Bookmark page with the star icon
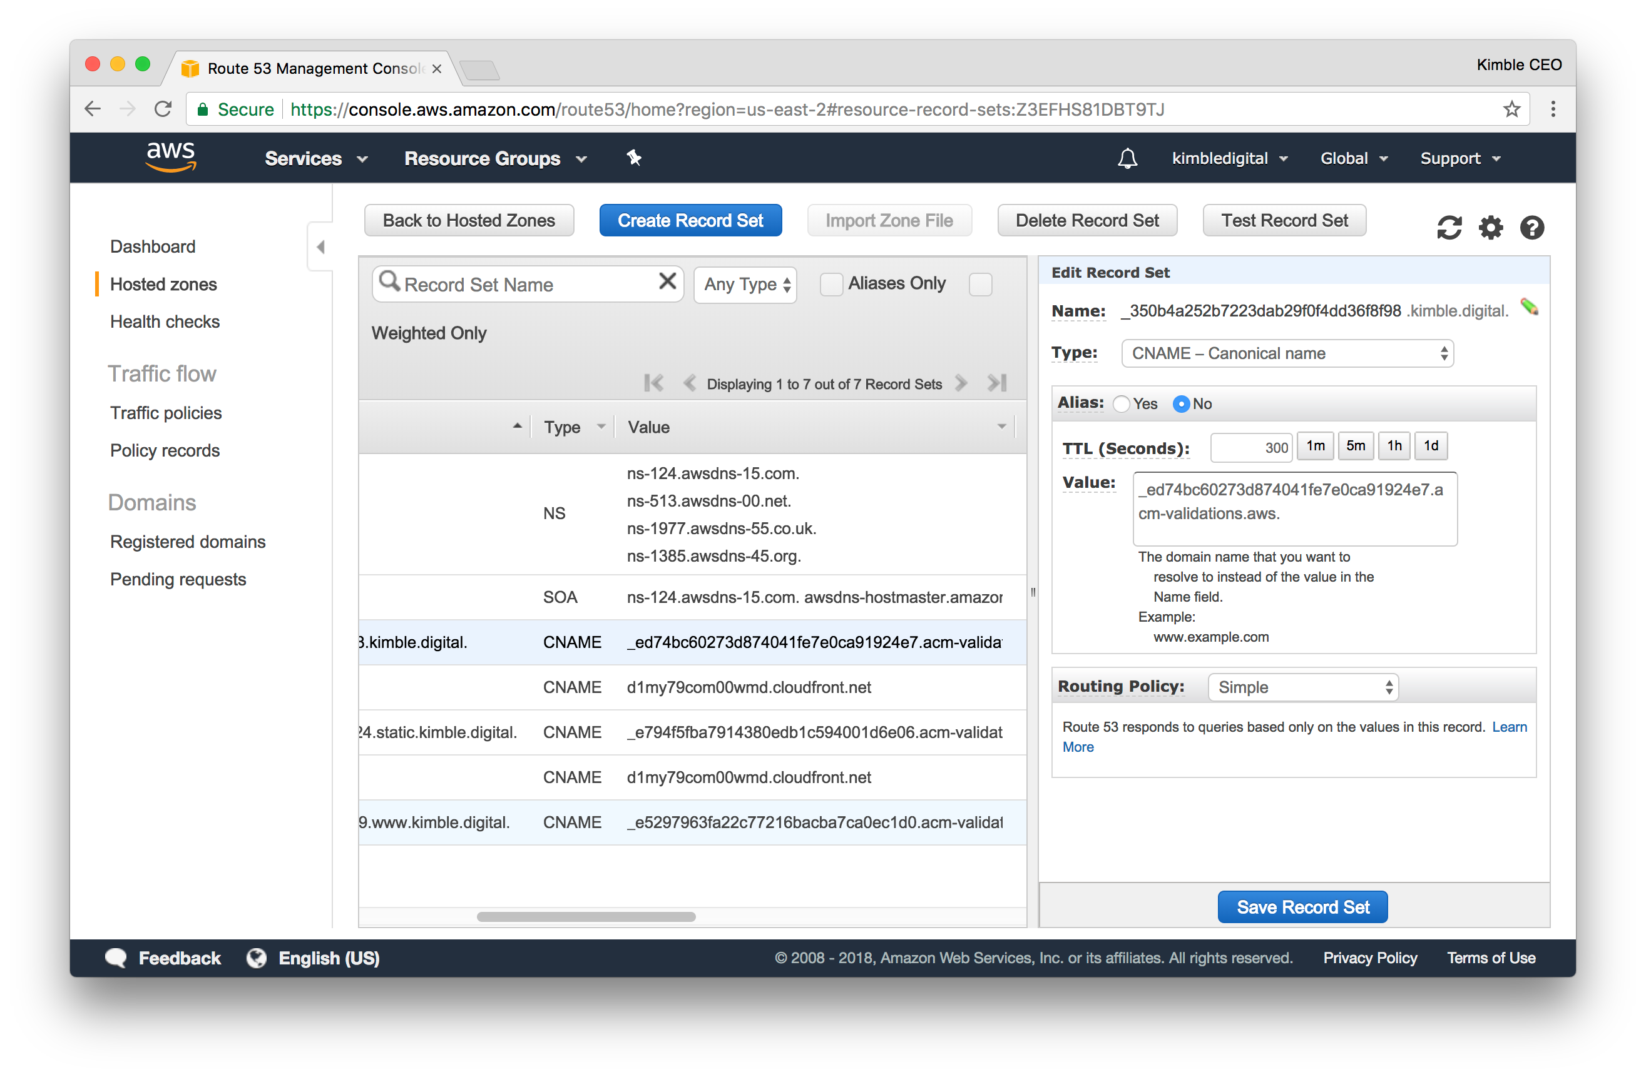1646x1077 pixels. click(x=1512, y=109)
